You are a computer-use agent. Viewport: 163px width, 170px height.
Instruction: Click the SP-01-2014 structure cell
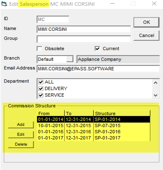coord(122,119)
